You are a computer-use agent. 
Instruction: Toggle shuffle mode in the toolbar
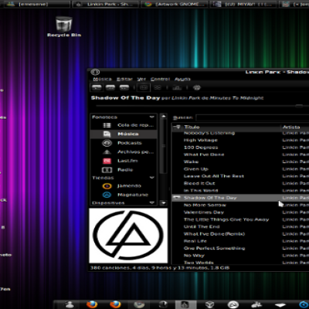[158, 87]
